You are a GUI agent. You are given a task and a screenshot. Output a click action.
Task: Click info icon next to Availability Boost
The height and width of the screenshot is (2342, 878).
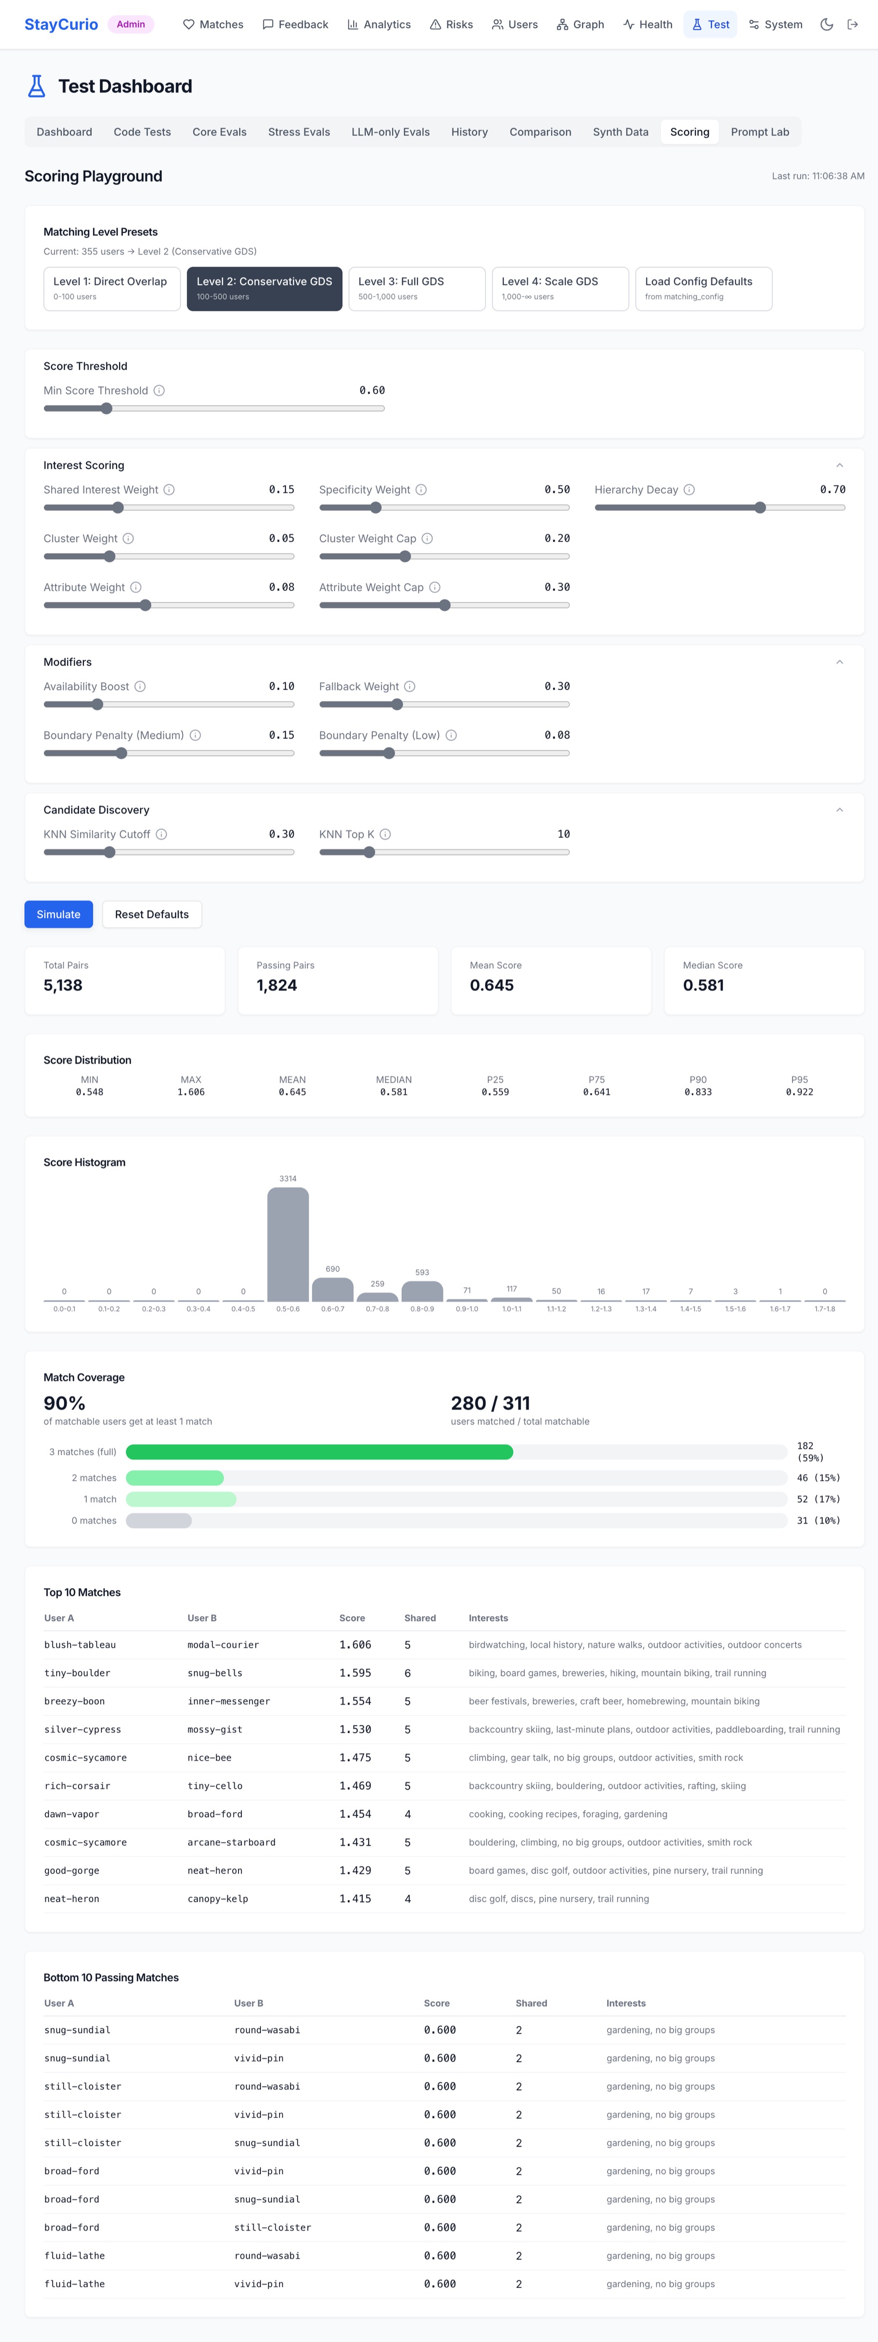140,686
